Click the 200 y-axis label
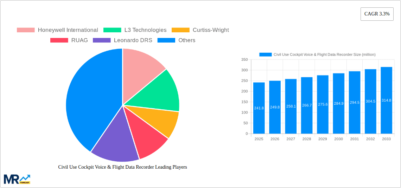Viewport: 401px width, 188px height. (x=244, y=91)
